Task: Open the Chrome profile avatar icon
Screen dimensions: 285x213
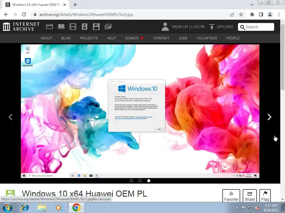Action: 270,14
